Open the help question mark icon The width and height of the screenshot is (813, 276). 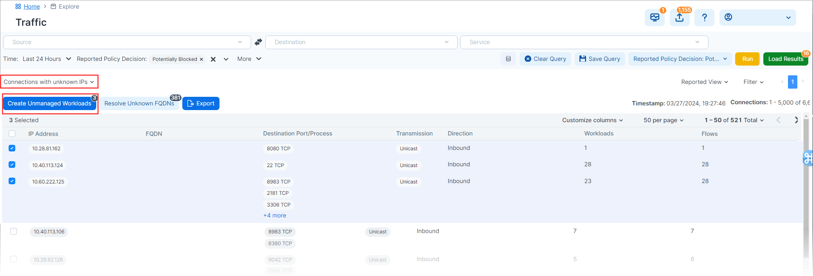[x=704, y=18]
